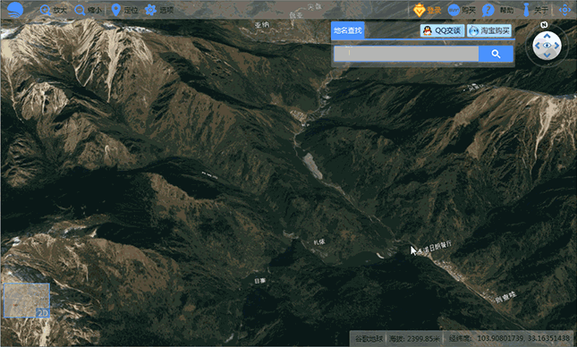
Task: Click the 淘宝购买 Taobao purchase button
Action: coord(489,30)
